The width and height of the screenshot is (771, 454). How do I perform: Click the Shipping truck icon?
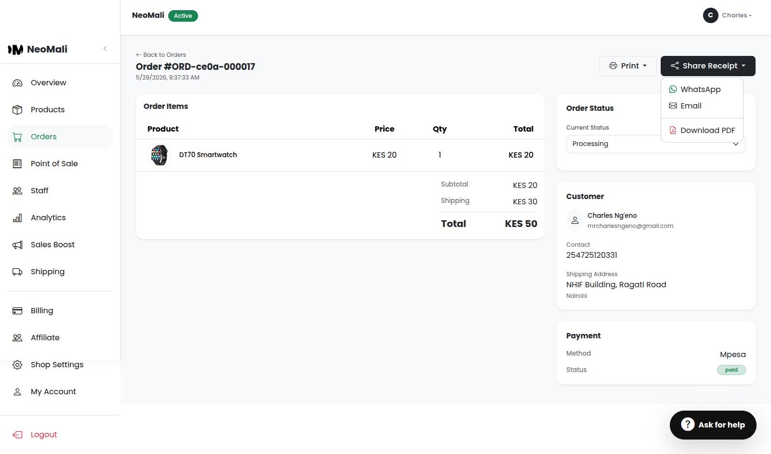(x=17, y=272)
